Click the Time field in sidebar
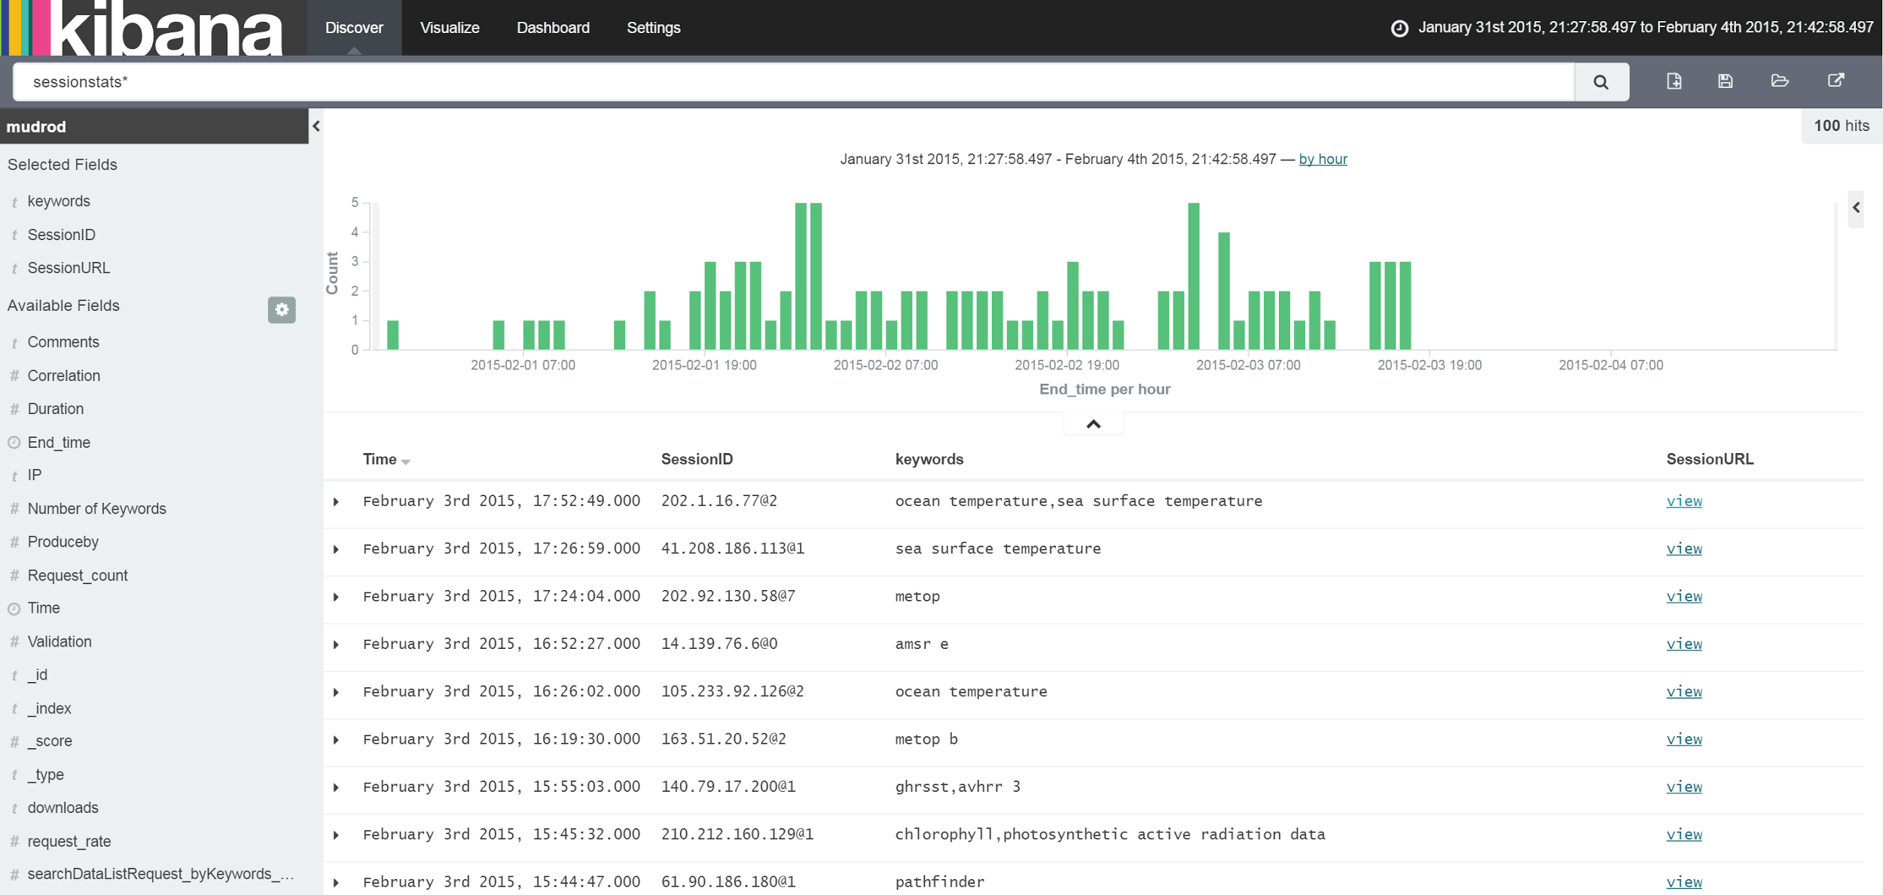The height and width of the screenshot is (895, 1883). 44,608
